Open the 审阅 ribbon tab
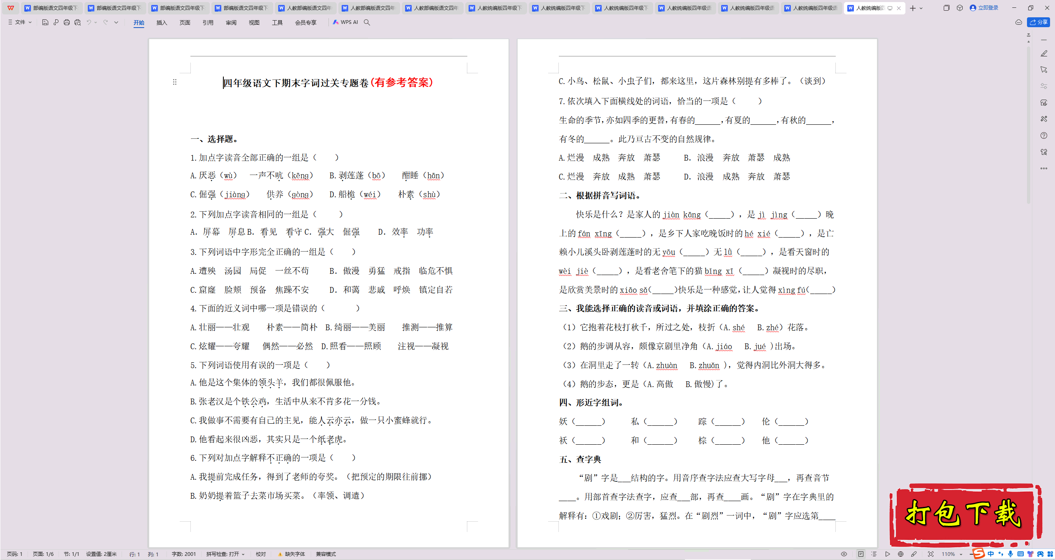Image resolution: width=1055 pixels, height=560 pixels. (x=231, y=23)
